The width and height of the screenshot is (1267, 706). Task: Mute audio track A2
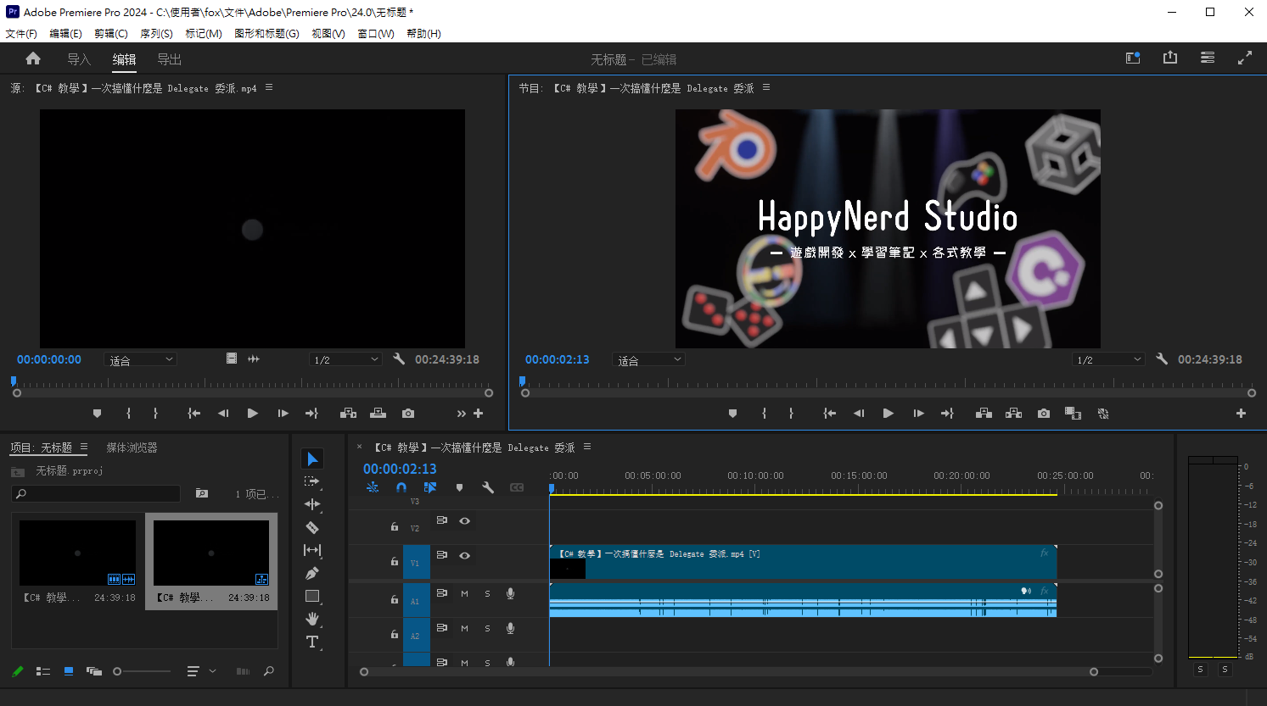click(464, 628)
